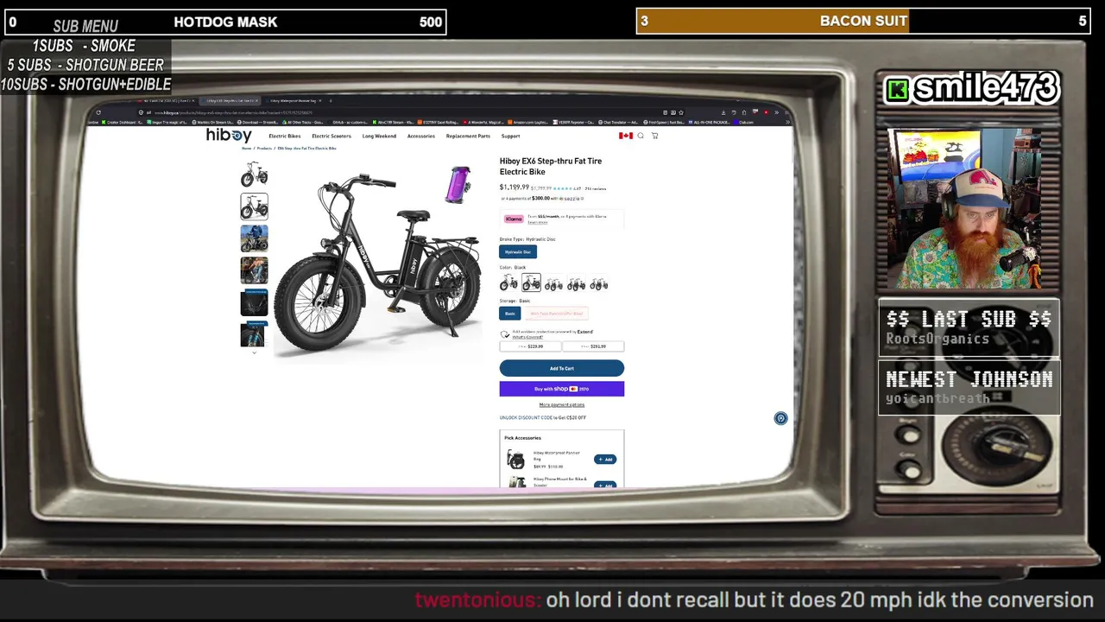This screenshot has height=622, width=1105.
Task: Open the Accessories menu
Action: coord(421,136)
